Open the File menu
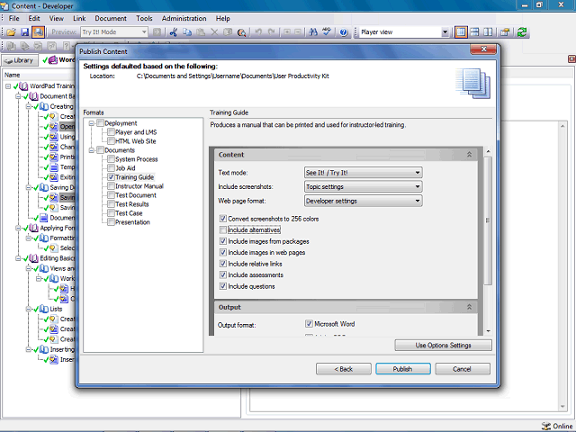 click(14, 18)
